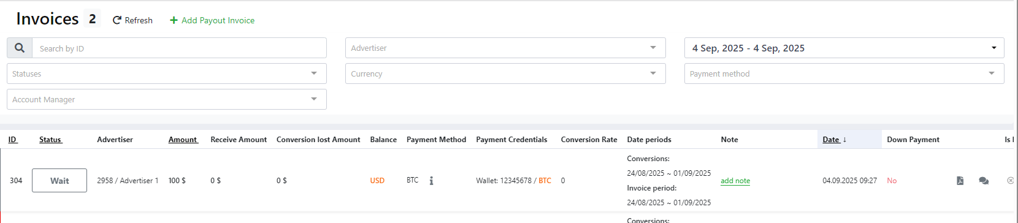
Task: Click the cancel icon for invoice 304
Action: click(1010, 181)
